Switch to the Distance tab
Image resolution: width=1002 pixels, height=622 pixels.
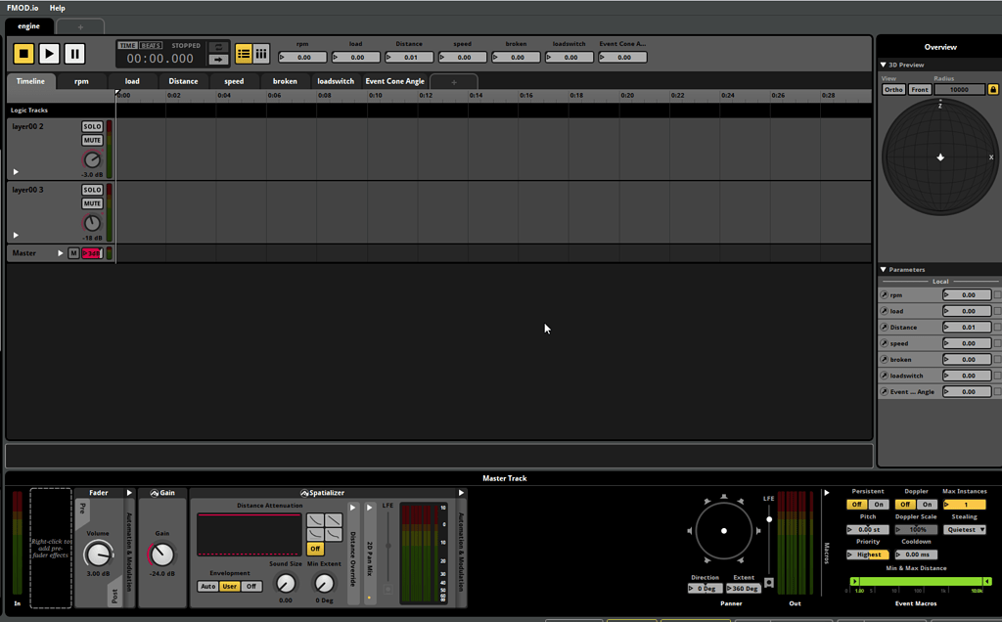click(x=183, y=82)
